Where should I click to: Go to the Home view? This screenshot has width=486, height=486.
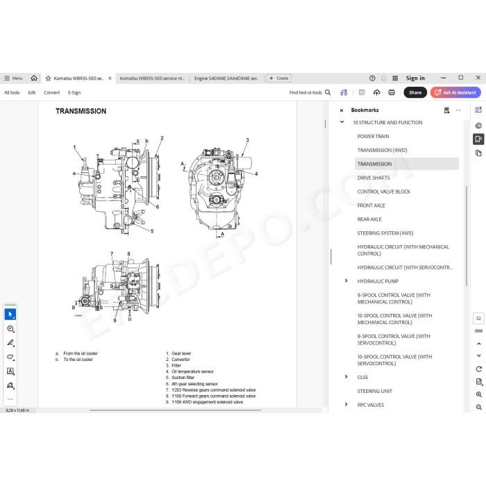(x=34, y=78)
